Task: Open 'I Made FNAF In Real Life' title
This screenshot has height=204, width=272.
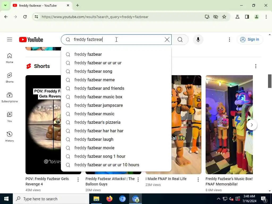Action: coord(166,179)
